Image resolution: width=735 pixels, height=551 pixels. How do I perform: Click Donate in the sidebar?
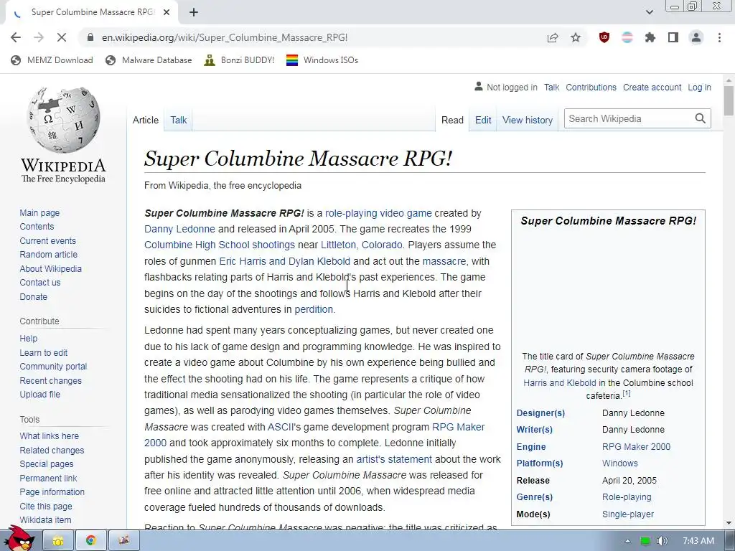point(33,296)
